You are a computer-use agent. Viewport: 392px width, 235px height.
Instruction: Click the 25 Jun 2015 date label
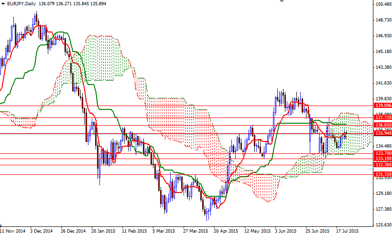[x=317, y=231]
